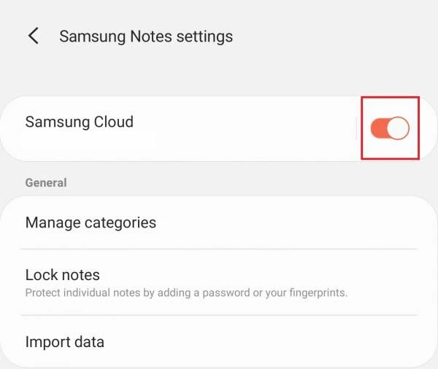Click the word 'data' in Import data
Image resolution: width=438 pixels, height=369 pixels.
[x=89, y=342]
